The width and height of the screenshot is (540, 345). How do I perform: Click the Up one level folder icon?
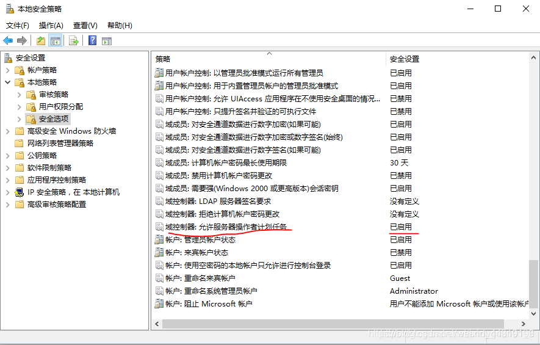click(41, 41)
